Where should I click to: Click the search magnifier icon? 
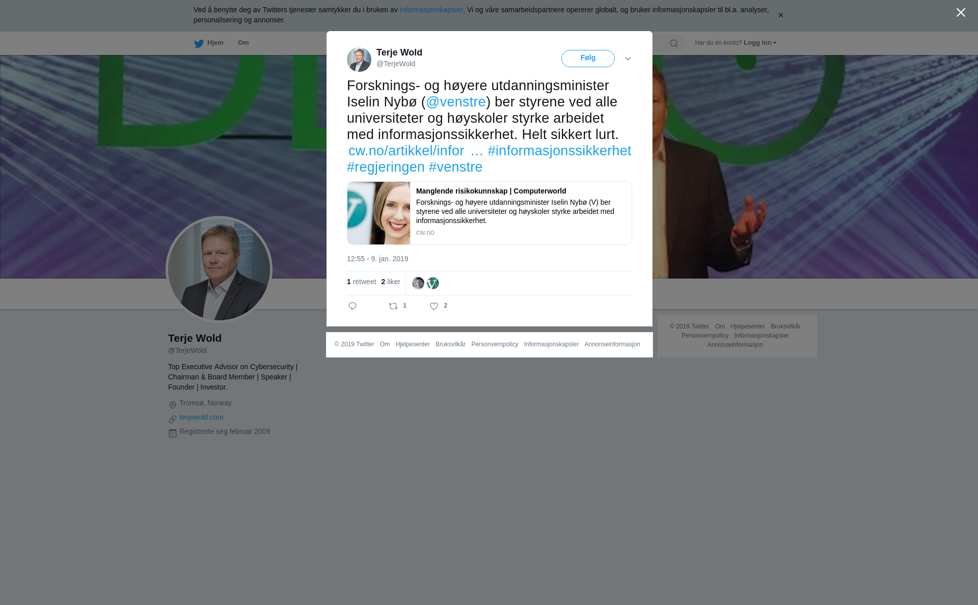674,43
